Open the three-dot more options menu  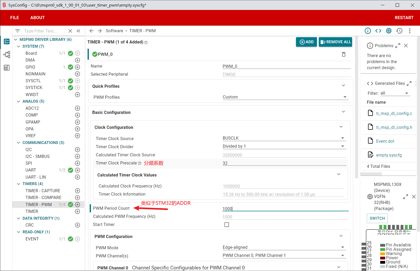pyautogui.click(x=410, y=31)
